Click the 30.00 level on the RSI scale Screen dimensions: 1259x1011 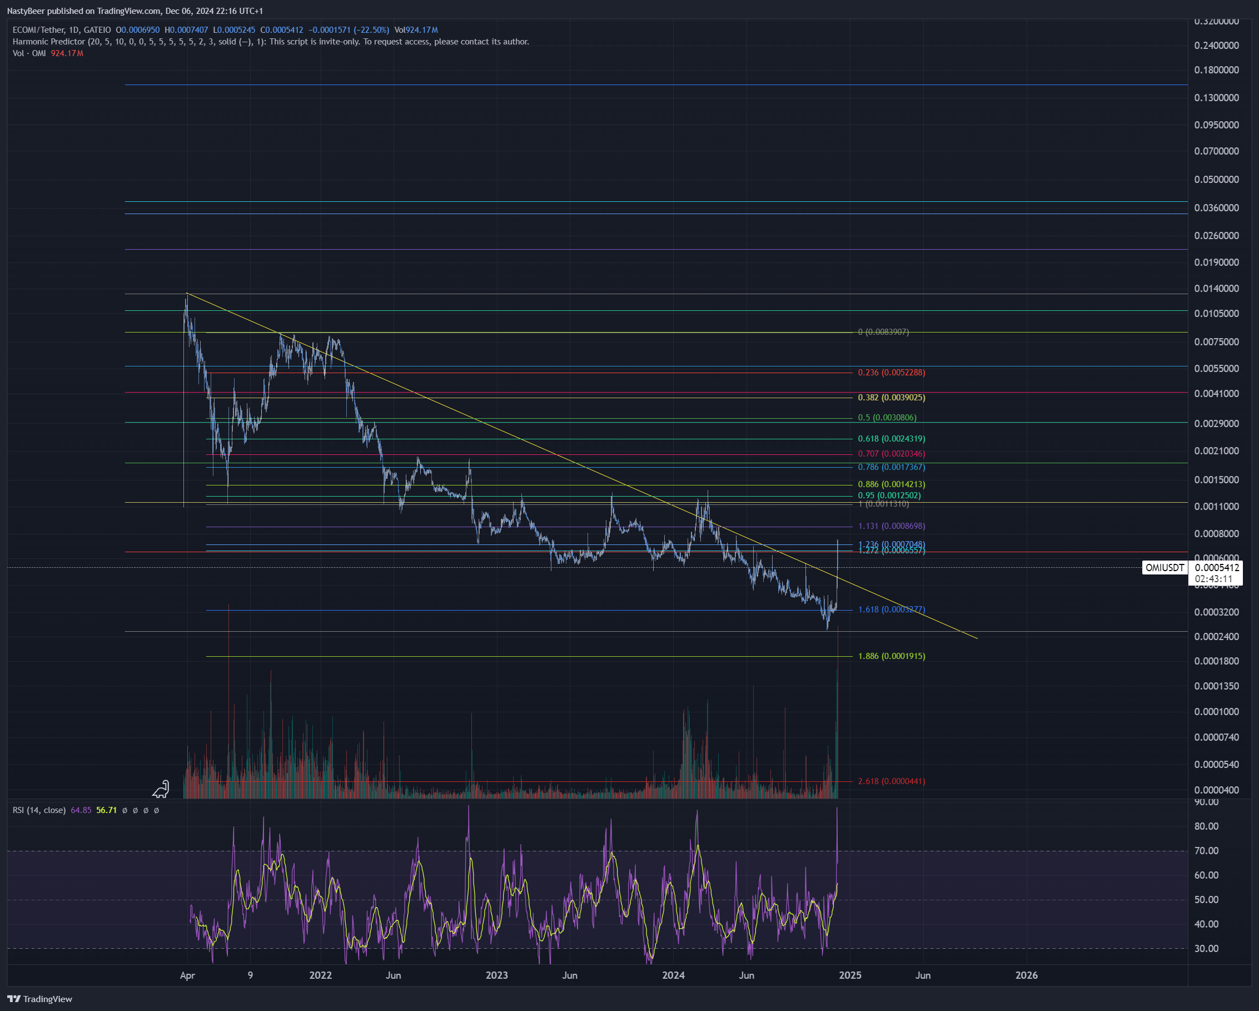click(1206, 949)
